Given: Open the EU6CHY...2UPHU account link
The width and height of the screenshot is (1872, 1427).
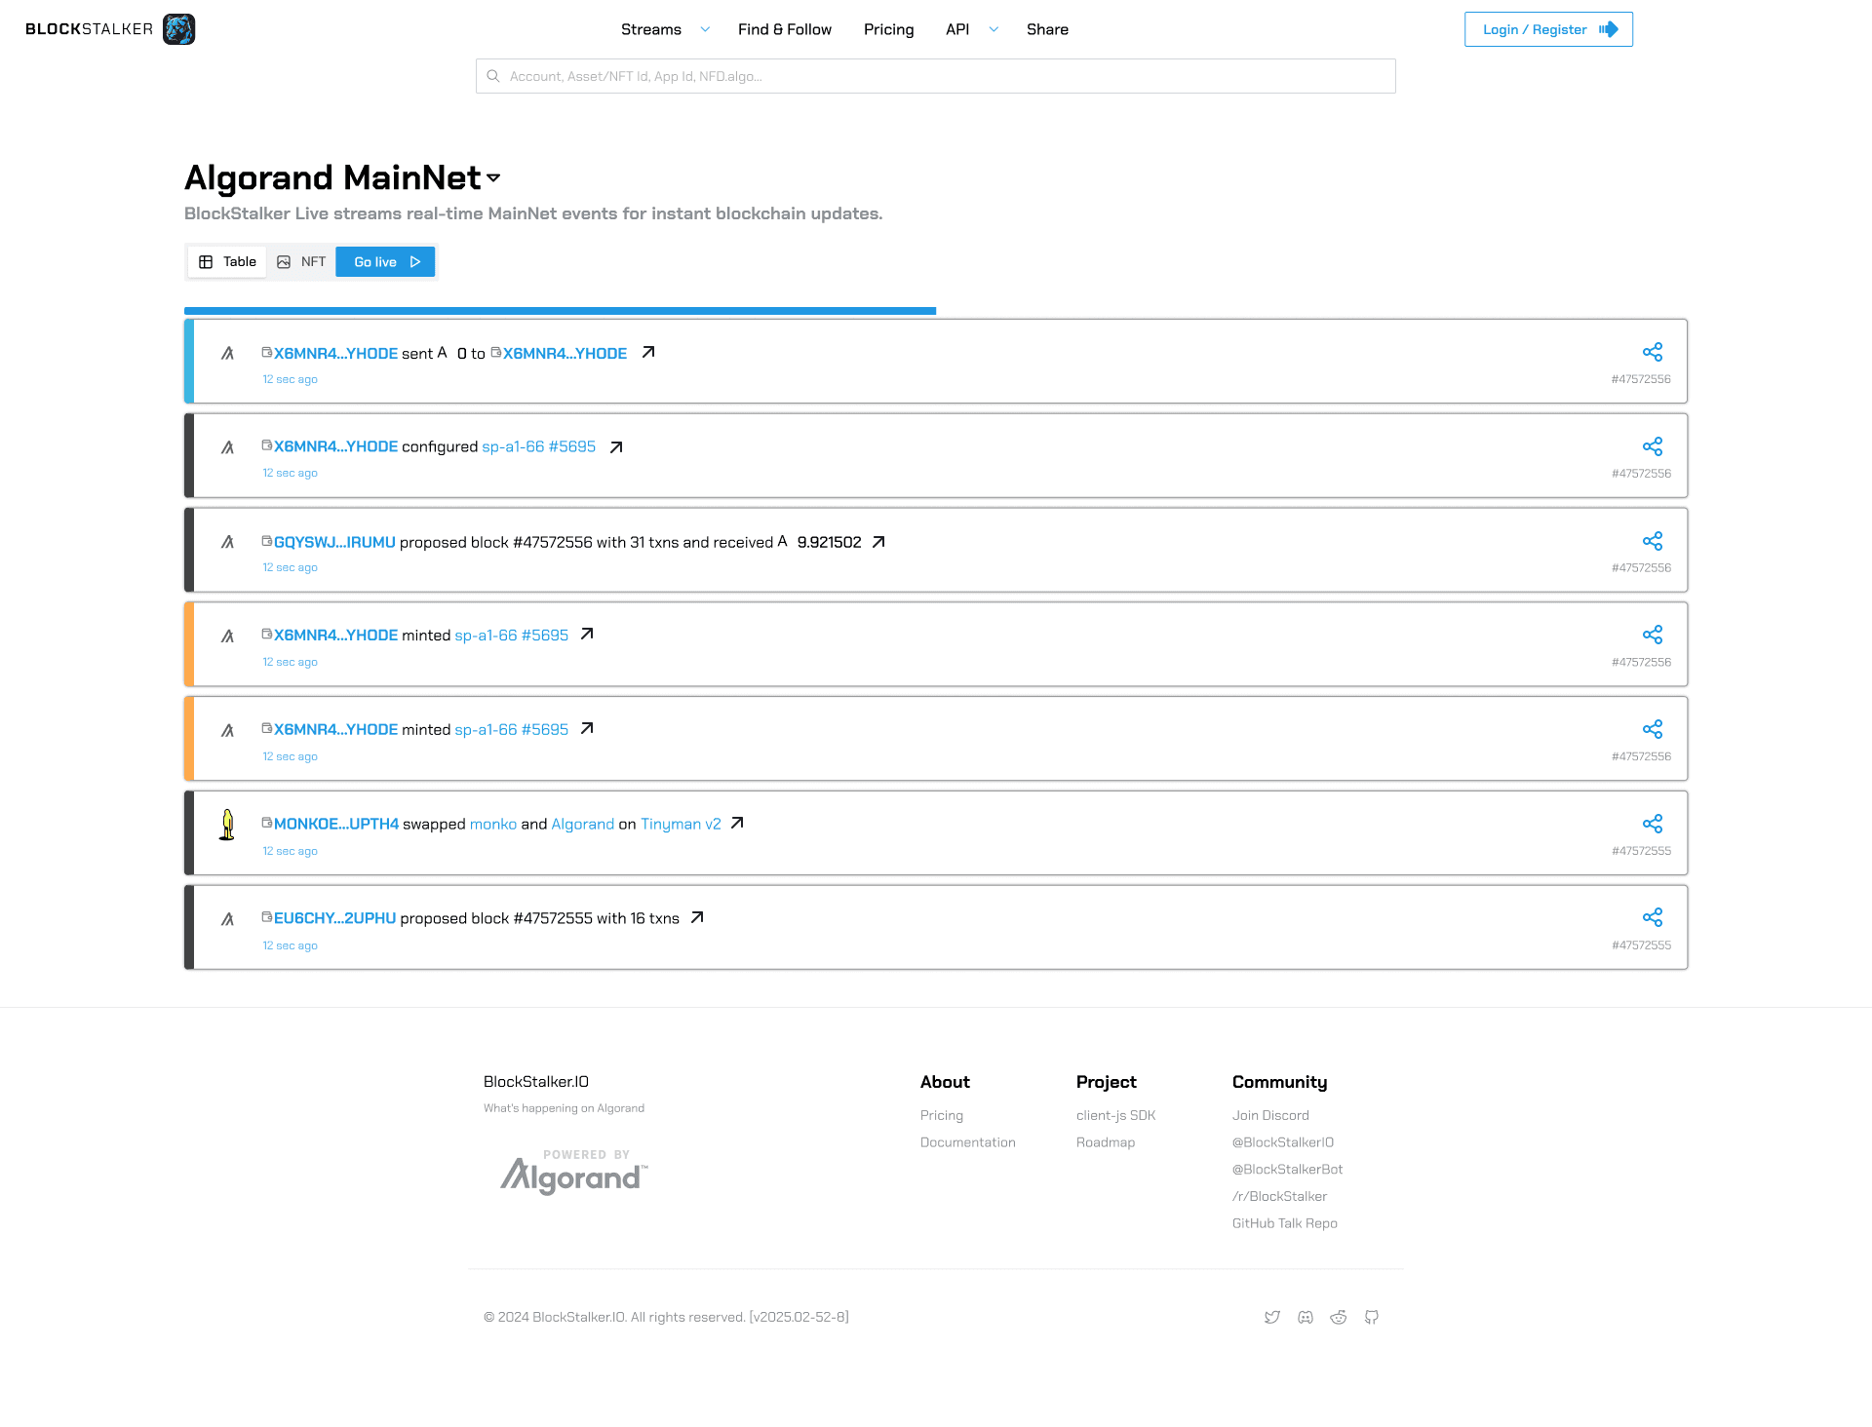Looking at the screenshot, I should [x=334, y=918].
